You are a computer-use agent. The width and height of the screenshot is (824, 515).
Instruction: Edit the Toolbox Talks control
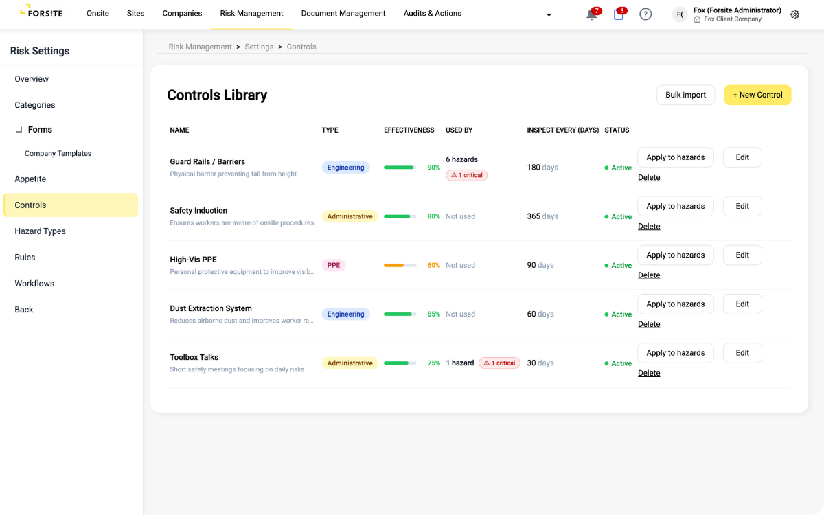tap(742, 352)
